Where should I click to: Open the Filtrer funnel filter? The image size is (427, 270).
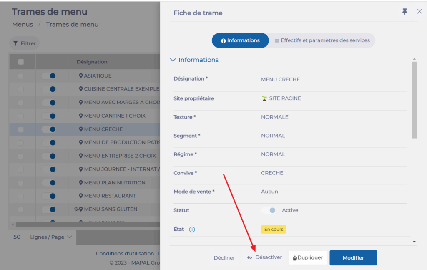coord(24,43)
